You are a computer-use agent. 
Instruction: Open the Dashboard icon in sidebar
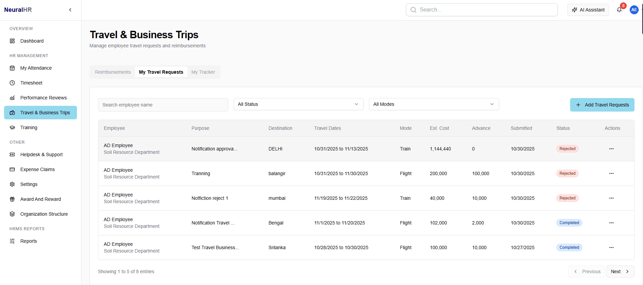coord(12,41)
